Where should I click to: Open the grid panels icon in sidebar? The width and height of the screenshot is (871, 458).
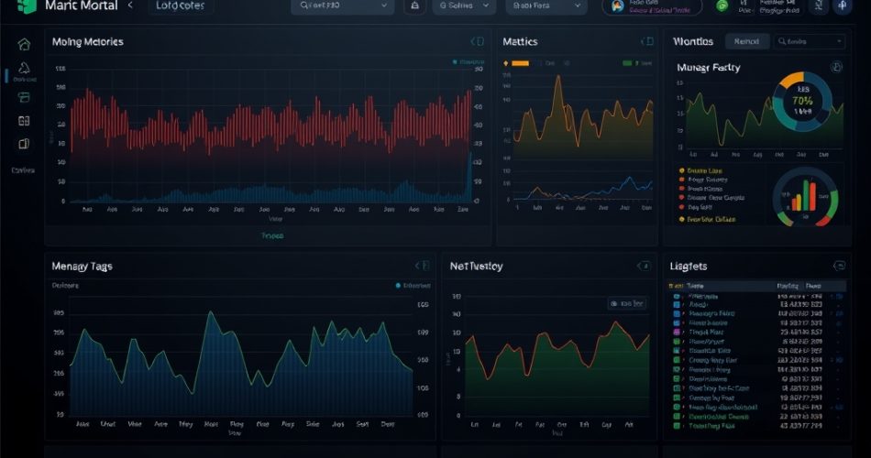(24, 121)
